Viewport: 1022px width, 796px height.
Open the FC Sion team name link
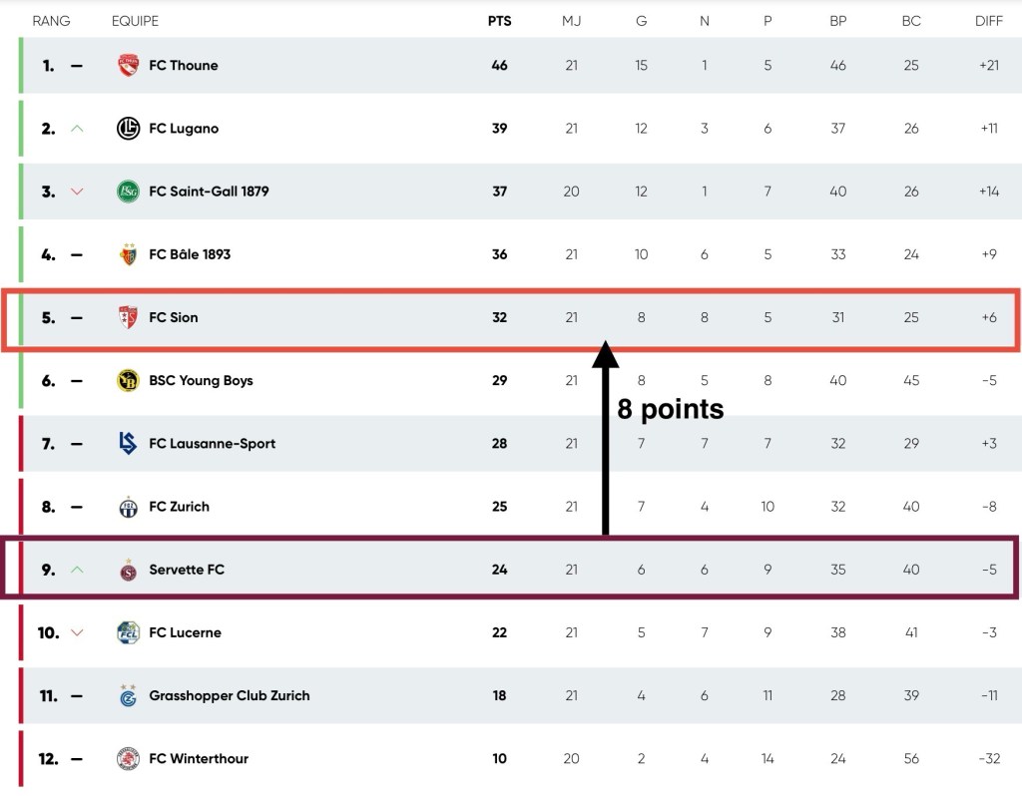point(174,317)
